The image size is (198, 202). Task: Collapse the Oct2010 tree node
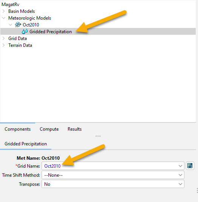coord(10,25)
